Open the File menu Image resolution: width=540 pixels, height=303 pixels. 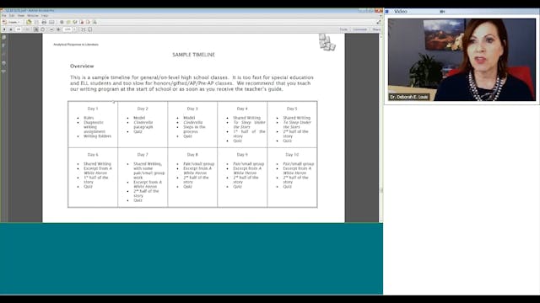coord(3,16)
